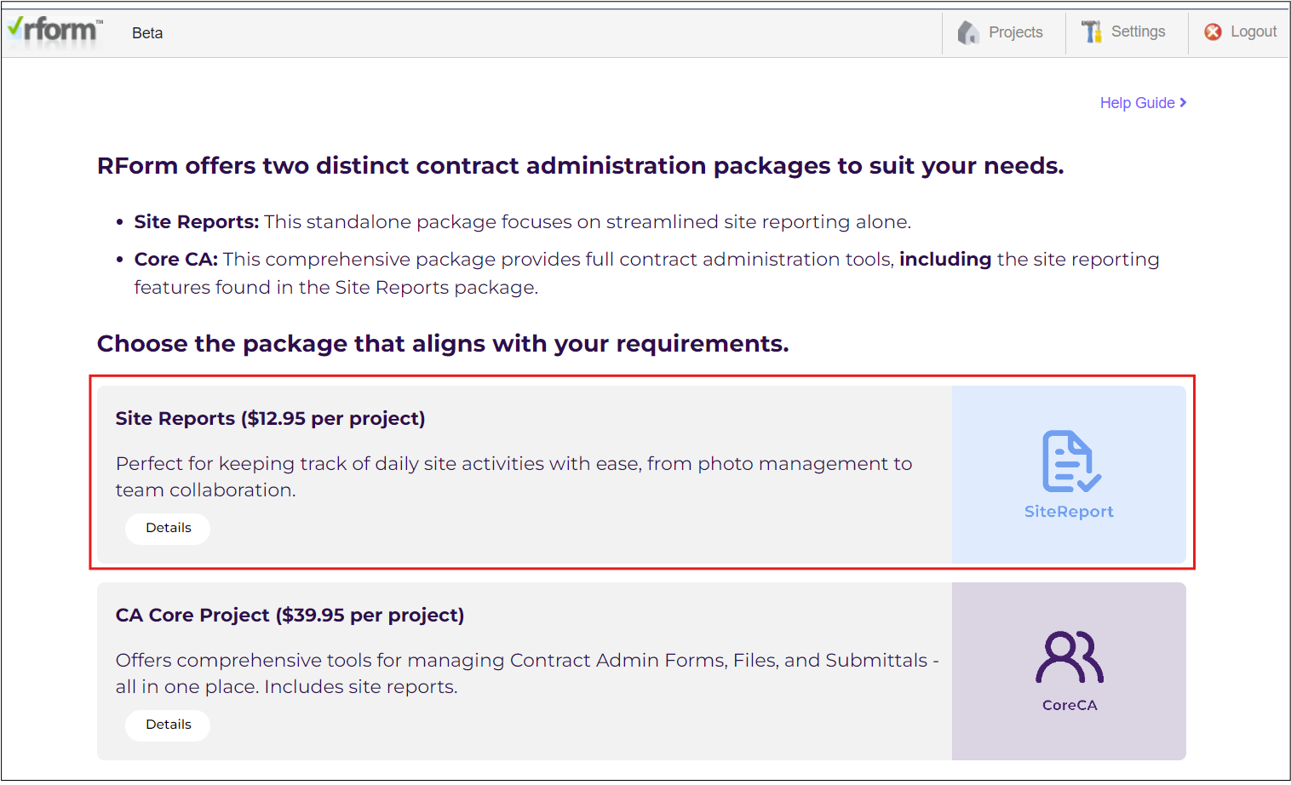Click the Settings tools icon

pyautogui.click(x=1091, y=32)
